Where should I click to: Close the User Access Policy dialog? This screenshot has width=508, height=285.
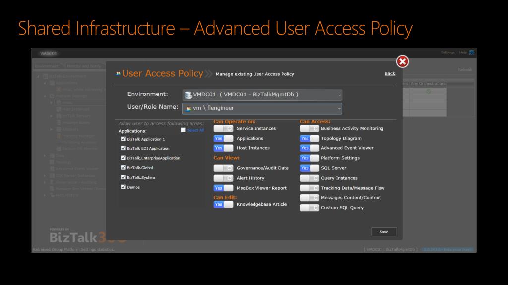pyautogui.click(x=402, y=61)
